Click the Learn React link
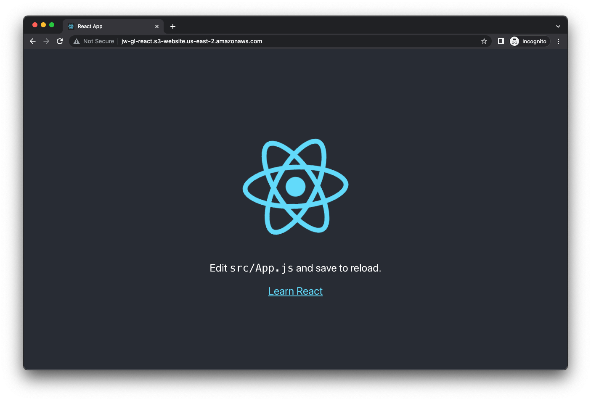The height and width of the screenshot is (401, 591). (295, 291)
